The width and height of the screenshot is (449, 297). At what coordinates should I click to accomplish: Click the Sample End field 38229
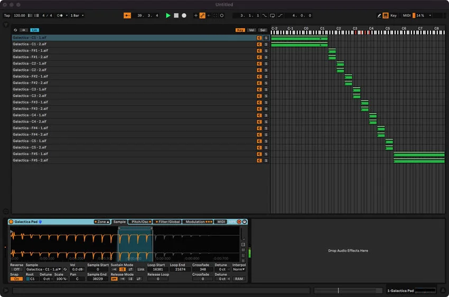pyautogui.click(x=98, y=279)
